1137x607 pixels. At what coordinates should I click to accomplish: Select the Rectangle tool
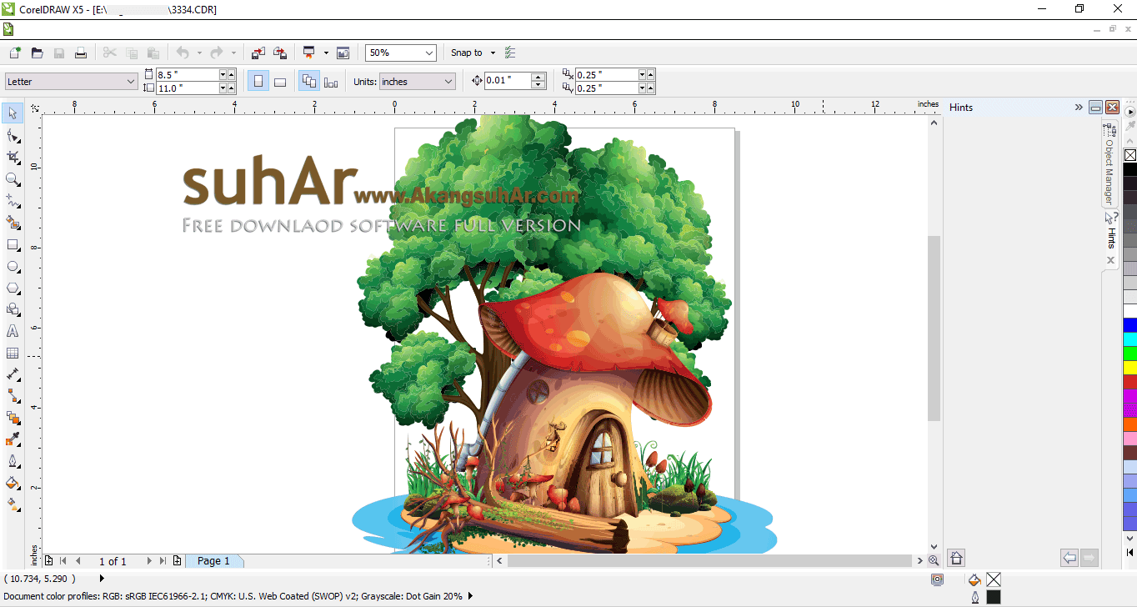pyautogui.click(x=13, y=244)
